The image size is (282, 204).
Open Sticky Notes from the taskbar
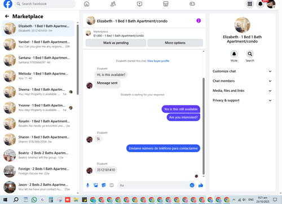coord(85,199)
